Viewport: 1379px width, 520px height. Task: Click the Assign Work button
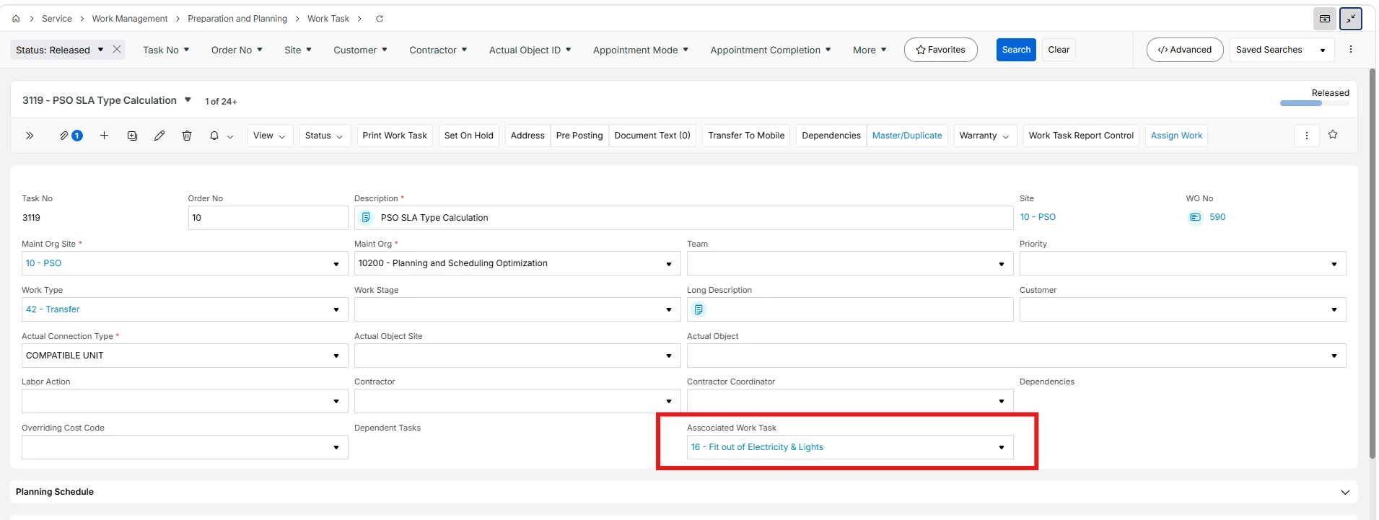click(x=1176, y=136)
